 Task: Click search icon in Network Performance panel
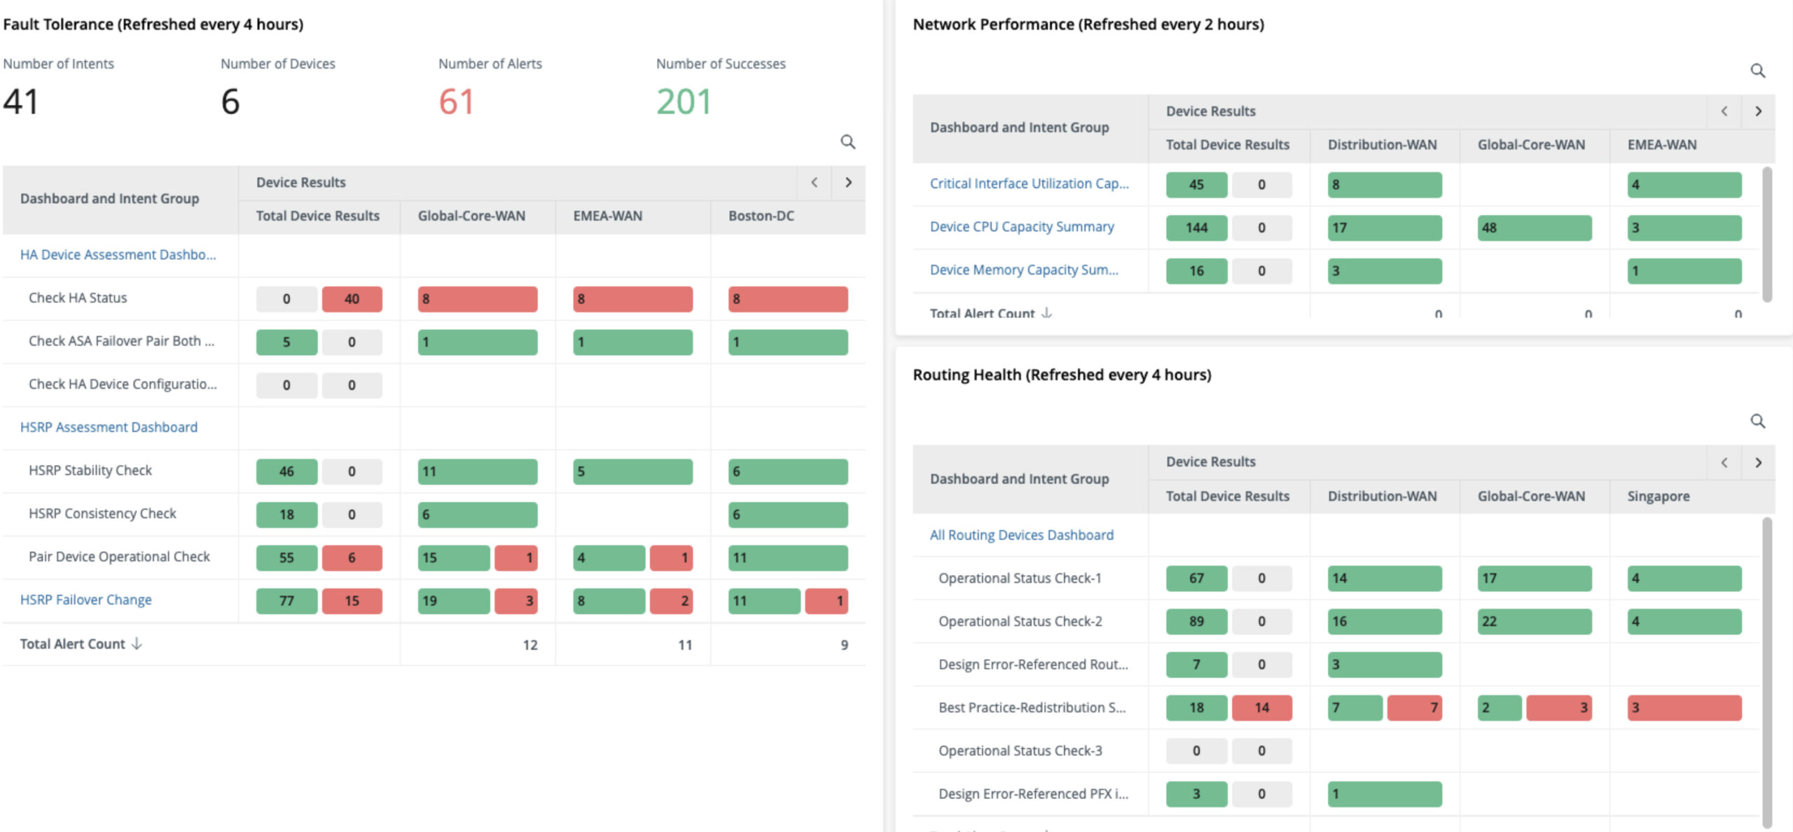click(x=1757, y=71)
